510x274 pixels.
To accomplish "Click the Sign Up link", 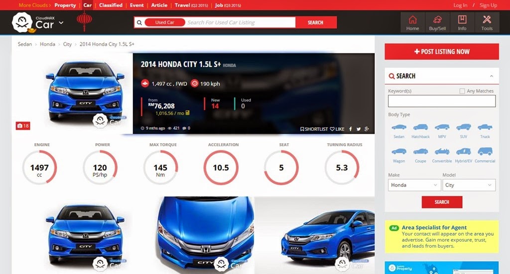I will pyautogui.click(x=488, y=5).
